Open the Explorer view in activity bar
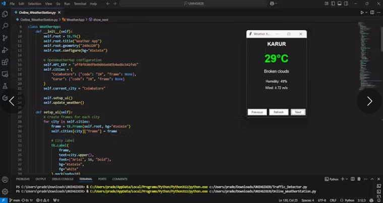Image resolution: width=383 pixels, height=203 pixels. point(5,14)
